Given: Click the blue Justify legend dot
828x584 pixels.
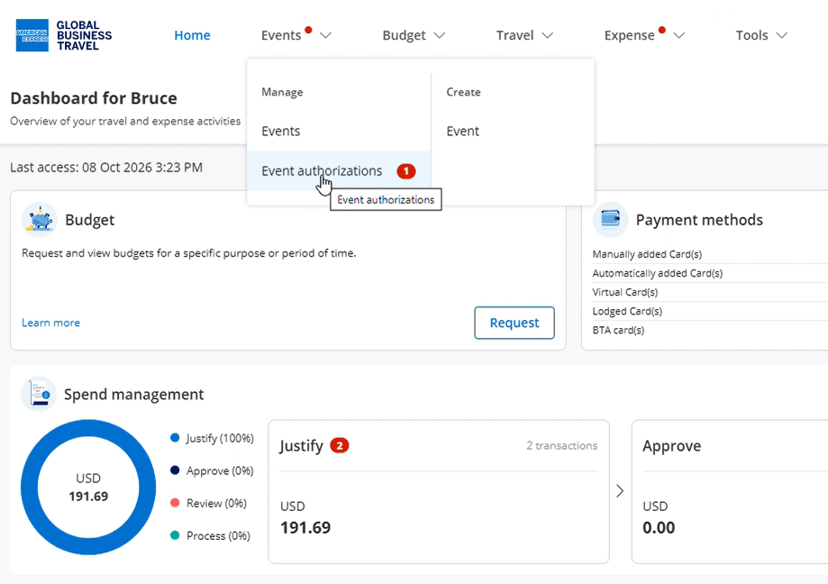Looking at the screenshot, I should (x=175, y=438).
